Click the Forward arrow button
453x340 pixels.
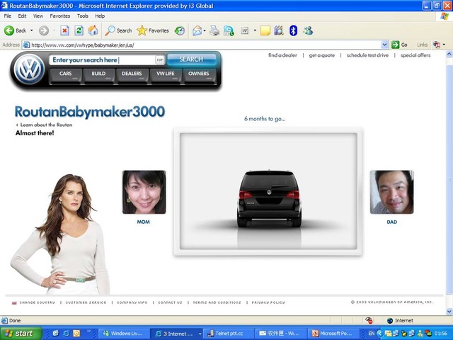44,30
